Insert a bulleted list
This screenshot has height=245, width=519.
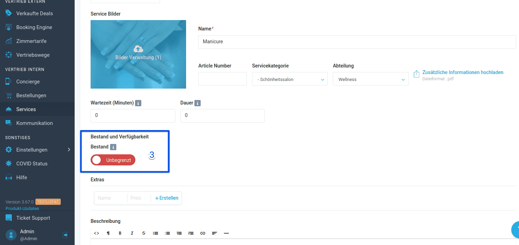(156, 233)
